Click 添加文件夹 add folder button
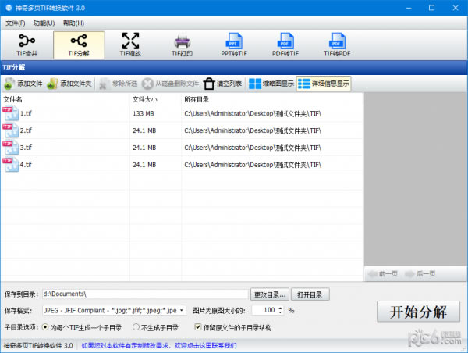Screen dimensions: 468x353 [69, 84]
